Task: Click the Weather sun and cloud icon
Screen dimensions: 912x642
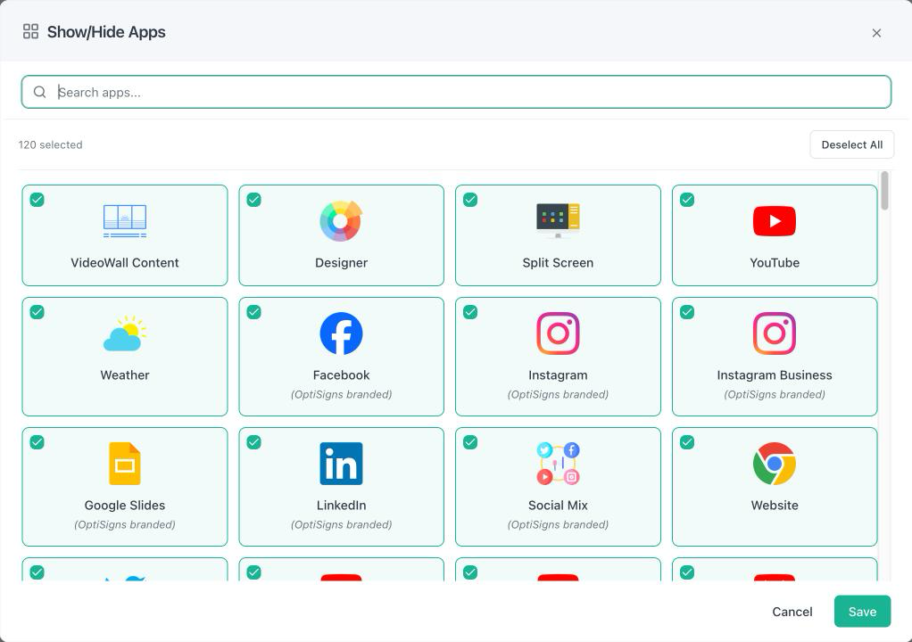Action: coord(124,333)
